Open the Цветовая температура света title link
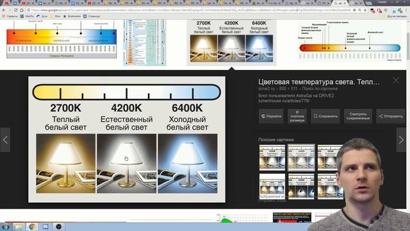This screenshot has width=410, height=231. (319, 82)
